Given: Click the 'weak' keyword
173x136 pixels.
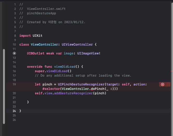Looking at the screenshot, I should click(x=50, y=53).
